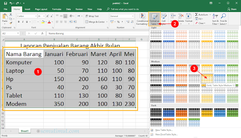
Task: Switch to the Page Layout tab
Action: tap(41, 9)
